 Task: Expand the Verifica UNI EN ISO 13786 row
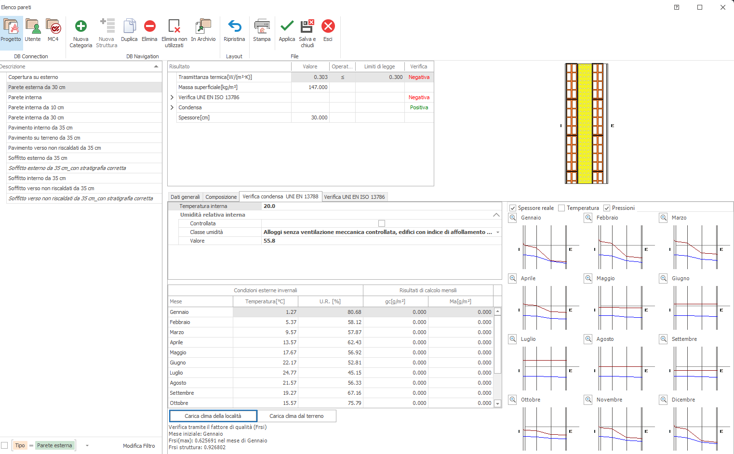pos(172,97)
